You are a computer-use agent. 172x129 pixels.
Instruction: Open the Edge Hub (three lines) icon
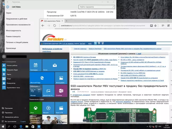(x=163, y=26)
